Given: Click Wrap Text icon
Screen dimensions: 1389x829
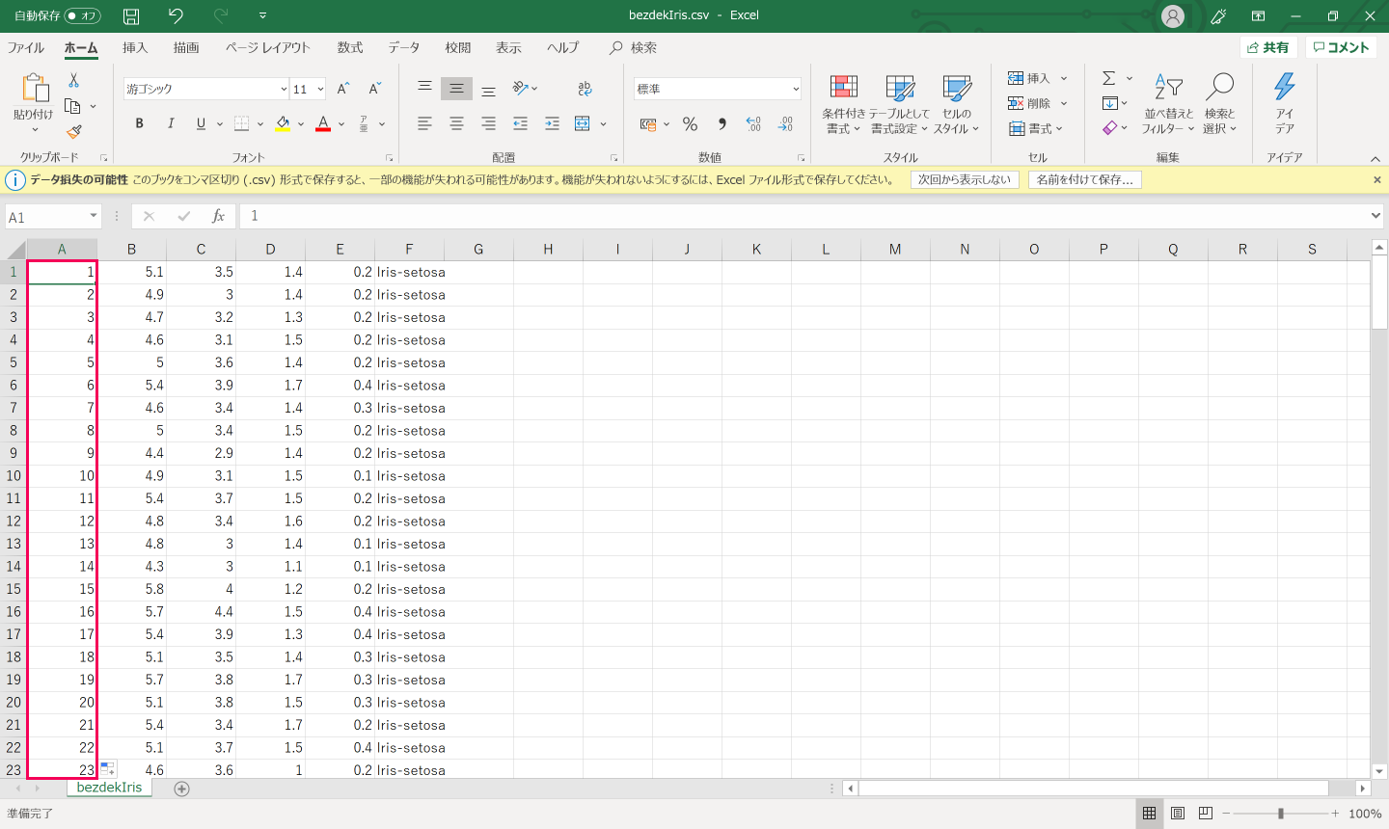Looking at the screenshot, I should (x=585, y=89).
